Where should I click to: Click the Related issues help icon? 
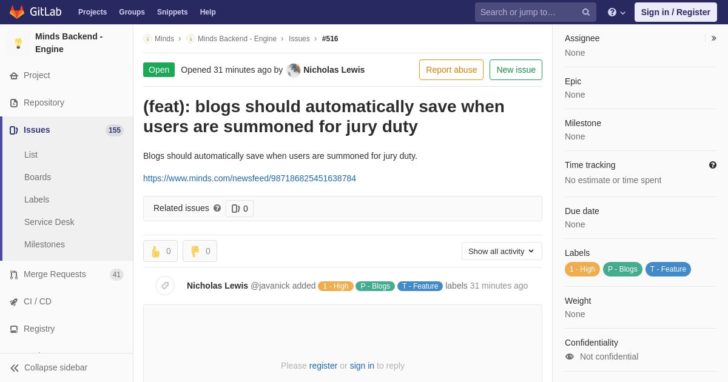[x=217, y=208]
